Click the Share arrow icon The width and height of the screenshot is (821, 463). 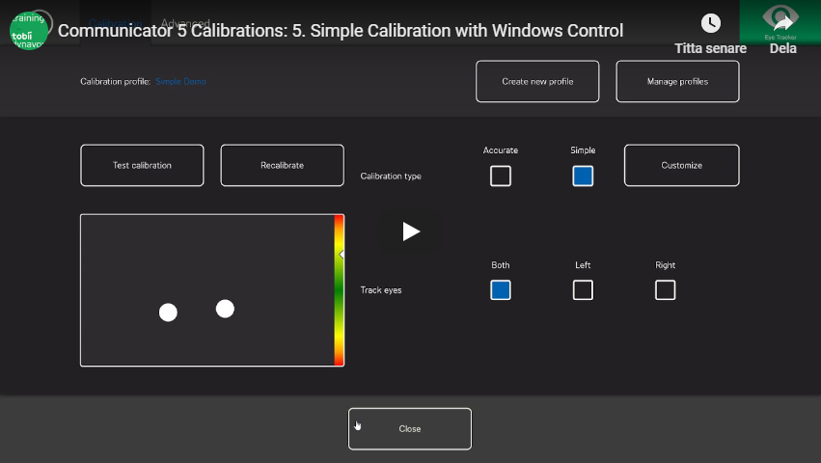[x=781, y=24]
